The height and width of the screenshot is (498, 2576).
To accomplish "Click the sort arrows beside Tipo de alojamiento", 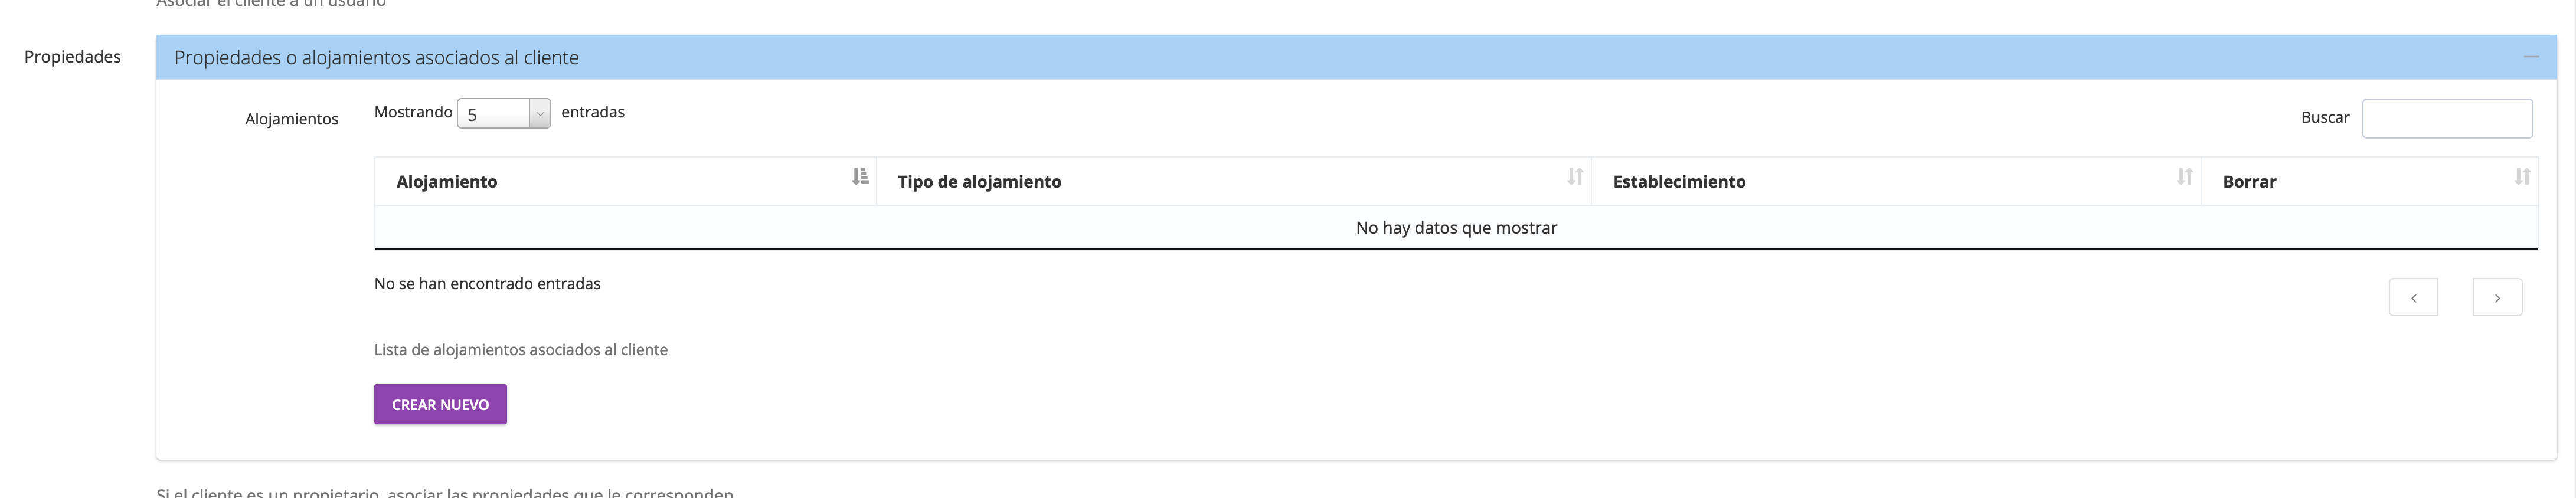I will 1575,177.
